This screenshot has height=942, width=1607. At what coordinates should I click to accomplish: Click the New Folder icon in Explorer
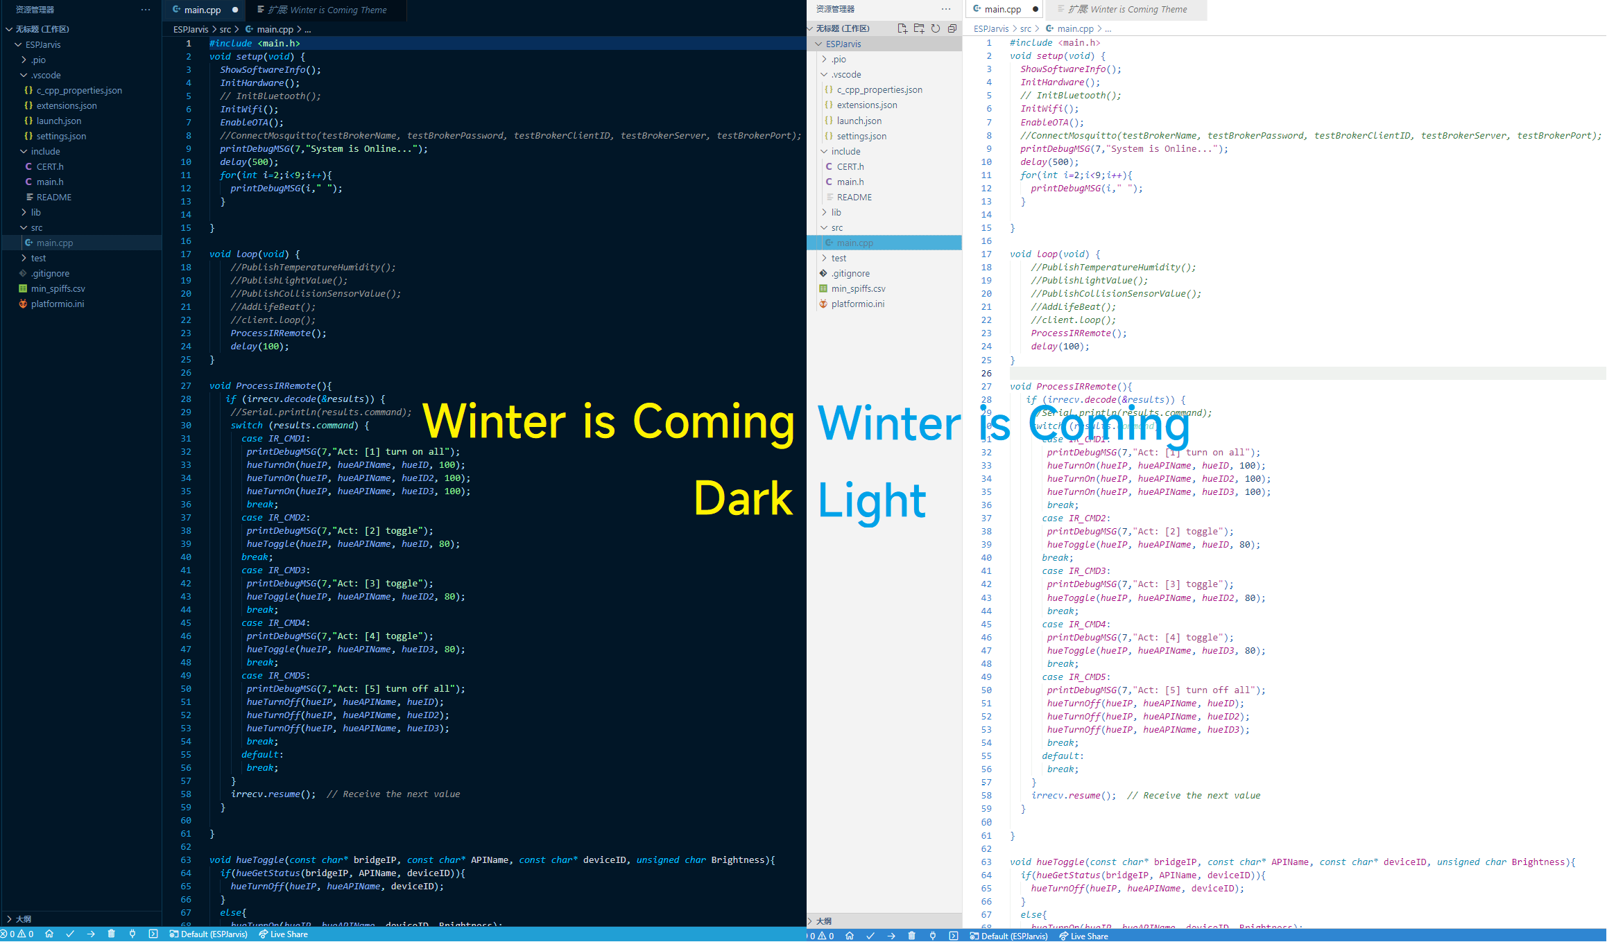(920, 28)
